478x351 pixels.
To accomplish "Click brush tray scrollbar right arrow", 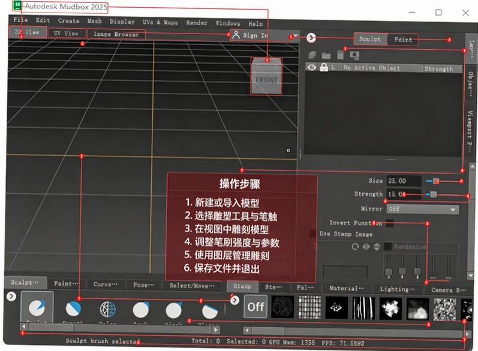I will coord(216,329).
